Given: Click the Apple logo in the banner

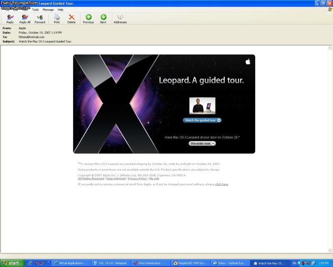Looking at the screenshot, I should click(x=248, y=62).
